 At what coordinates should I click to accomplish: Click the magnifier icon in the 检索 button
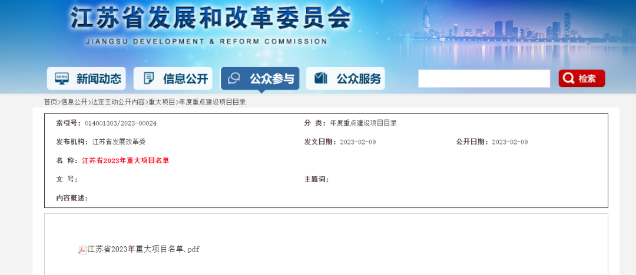pyautogui.click(x=569, y=78)
